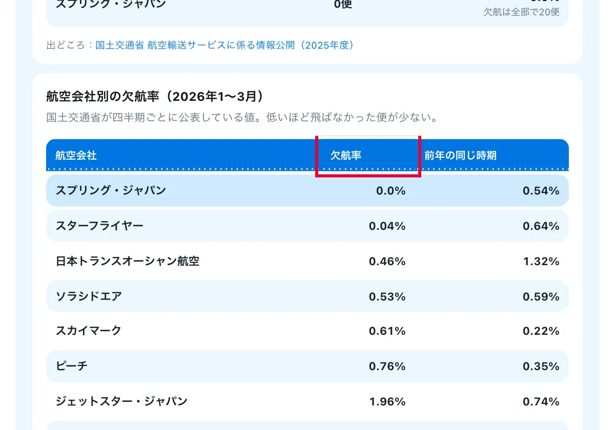Select スプリング・ジャパン in the 欠航率 table
This screenshot has width=615, height=430.
(111, 190)
